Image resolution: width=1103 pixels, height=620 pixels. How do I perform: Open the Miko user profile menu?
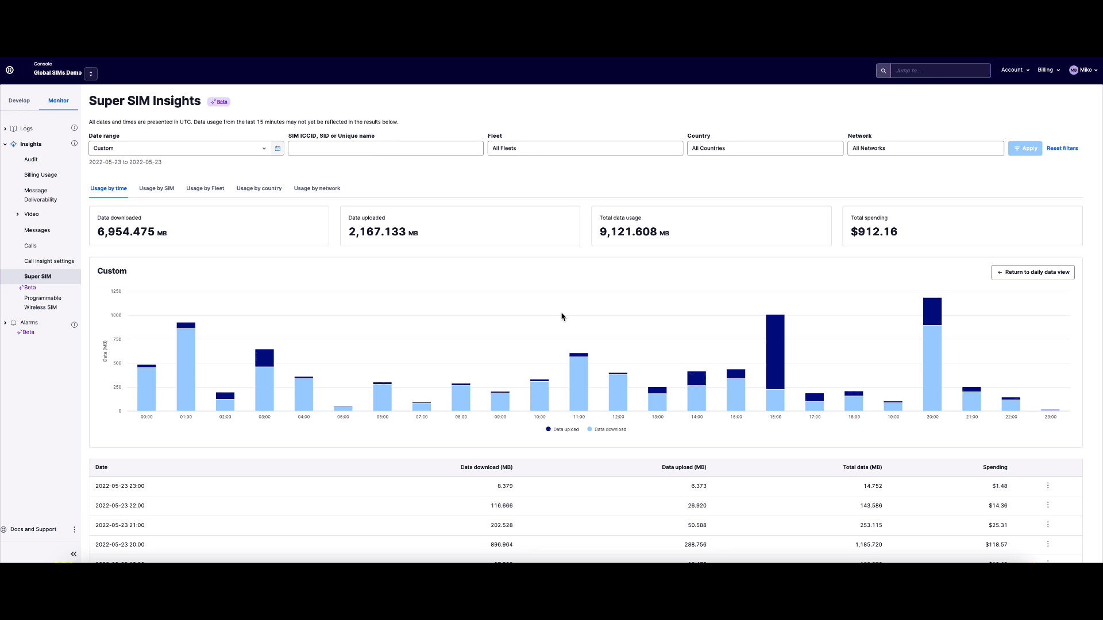1083,70
